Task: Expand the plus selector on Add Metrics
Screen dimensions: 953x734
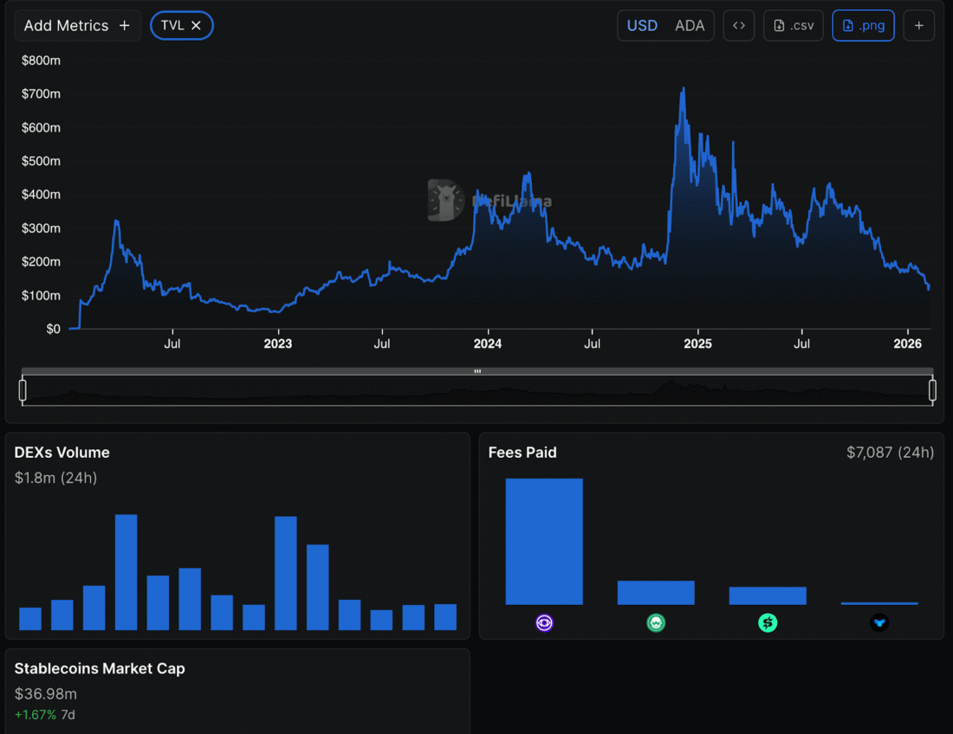Action: click(124, 25)
